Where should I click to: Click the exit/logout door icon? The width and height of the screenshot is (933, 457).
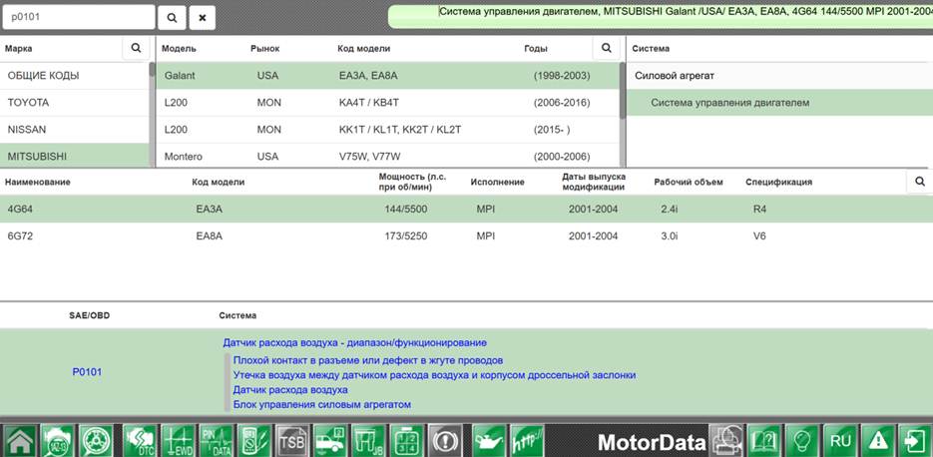click(x=916, y=441)
